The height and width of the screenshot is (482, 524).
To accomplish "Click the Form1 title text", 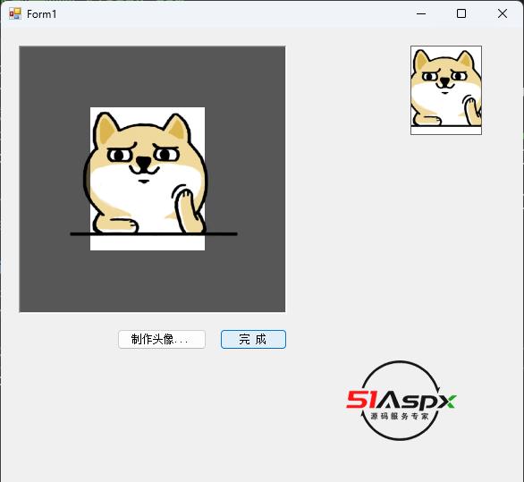I will point(42,14).
